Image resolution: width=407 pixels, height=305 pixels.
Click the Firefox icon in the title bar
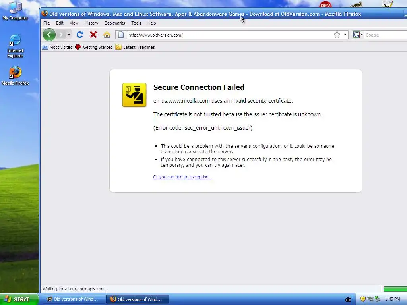(45, 14)
